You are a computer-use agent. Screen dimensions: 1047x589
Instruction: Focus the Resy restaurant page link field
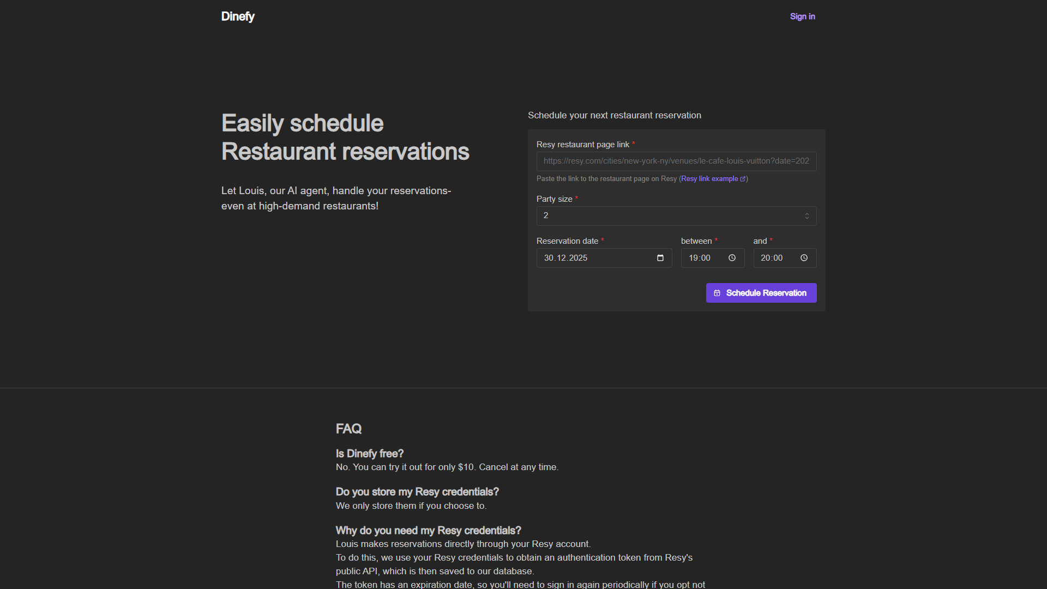(x=677, y=161)
